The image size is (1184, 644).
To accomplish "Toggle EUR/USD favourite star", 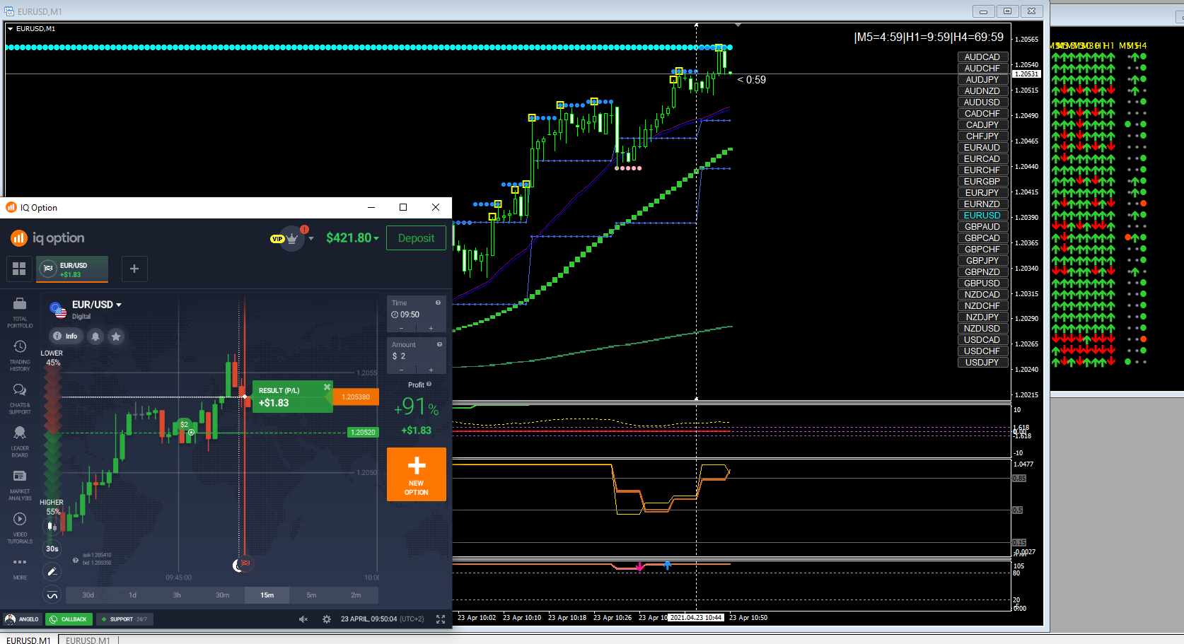I will click(116, 336).
